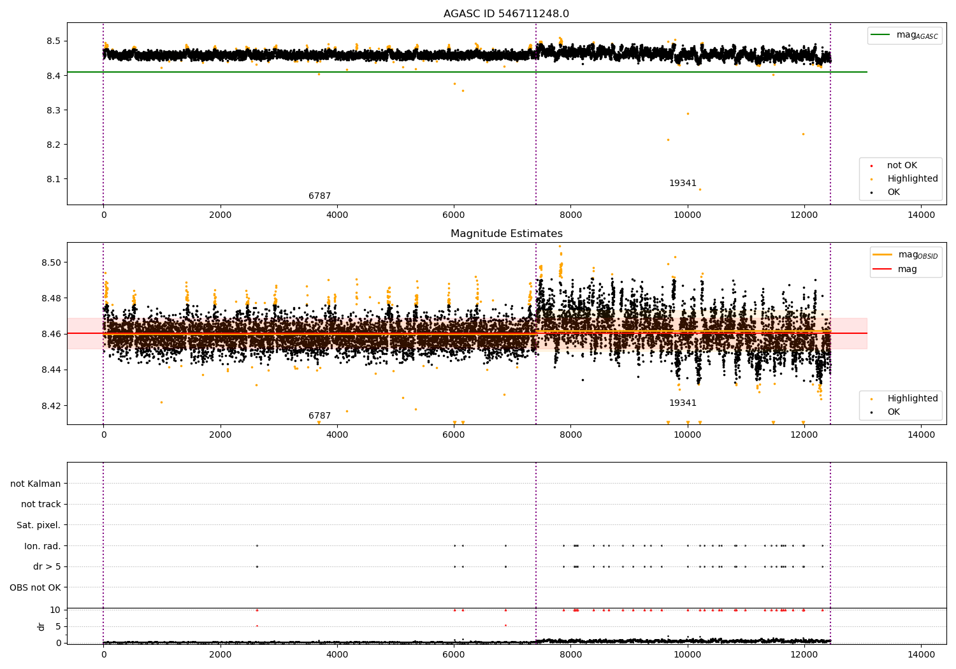
Task: Click the 'Magnitude Estimates' plot title
Action: [507, 234]
